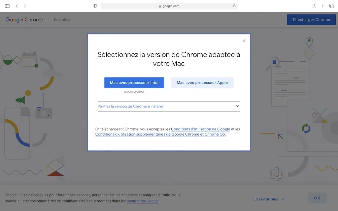Accept cookies with the OK button
The image size is (338, 211).
point(317,198)
